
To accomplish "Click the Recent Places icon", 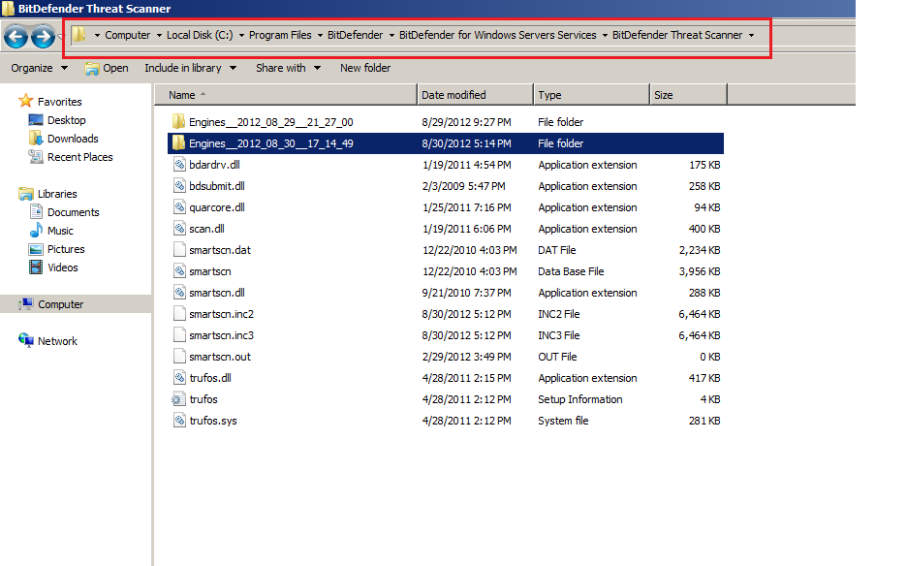I will tap(36, 156).
